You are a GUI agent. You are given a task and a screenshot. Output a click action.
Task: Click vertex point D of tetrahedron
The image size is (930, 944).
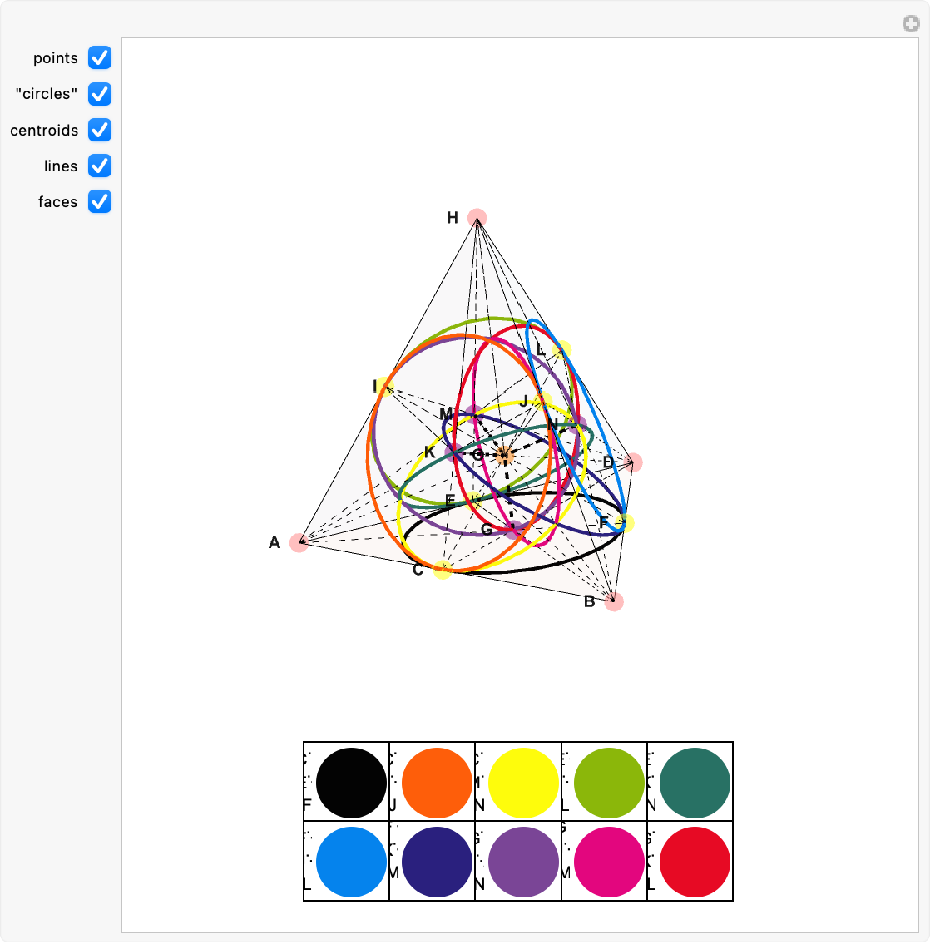coord(633,462)
